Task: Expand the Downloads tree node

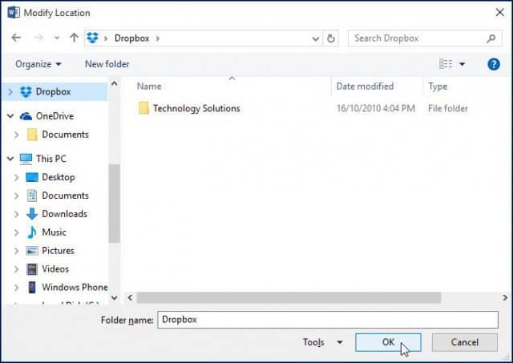Action: pos(16,214)
